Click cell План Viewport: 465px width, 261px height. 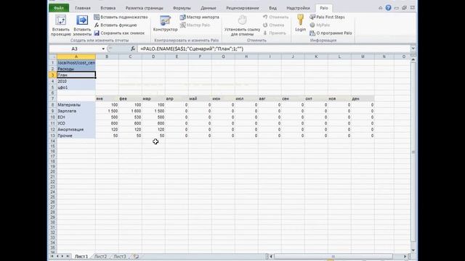tap(76, 75)
